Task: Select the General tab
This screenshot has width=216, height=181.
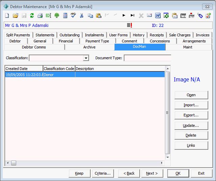Action: pyautogui.click(x=40, y=41)
